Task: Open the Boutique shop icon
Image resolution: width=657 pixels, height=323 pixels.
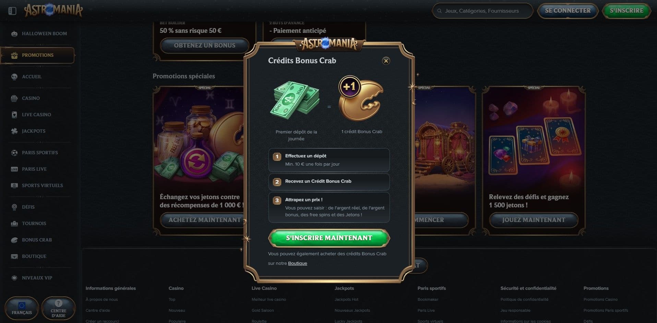Action: [x=14, y=257]
